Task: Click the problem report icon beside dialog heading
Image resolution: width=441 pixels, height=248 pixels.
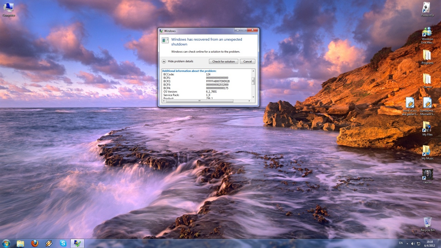Action: [165, 40]
